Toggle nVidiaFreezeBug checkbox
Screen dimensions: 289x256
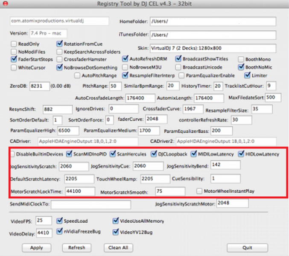[59, 231]
